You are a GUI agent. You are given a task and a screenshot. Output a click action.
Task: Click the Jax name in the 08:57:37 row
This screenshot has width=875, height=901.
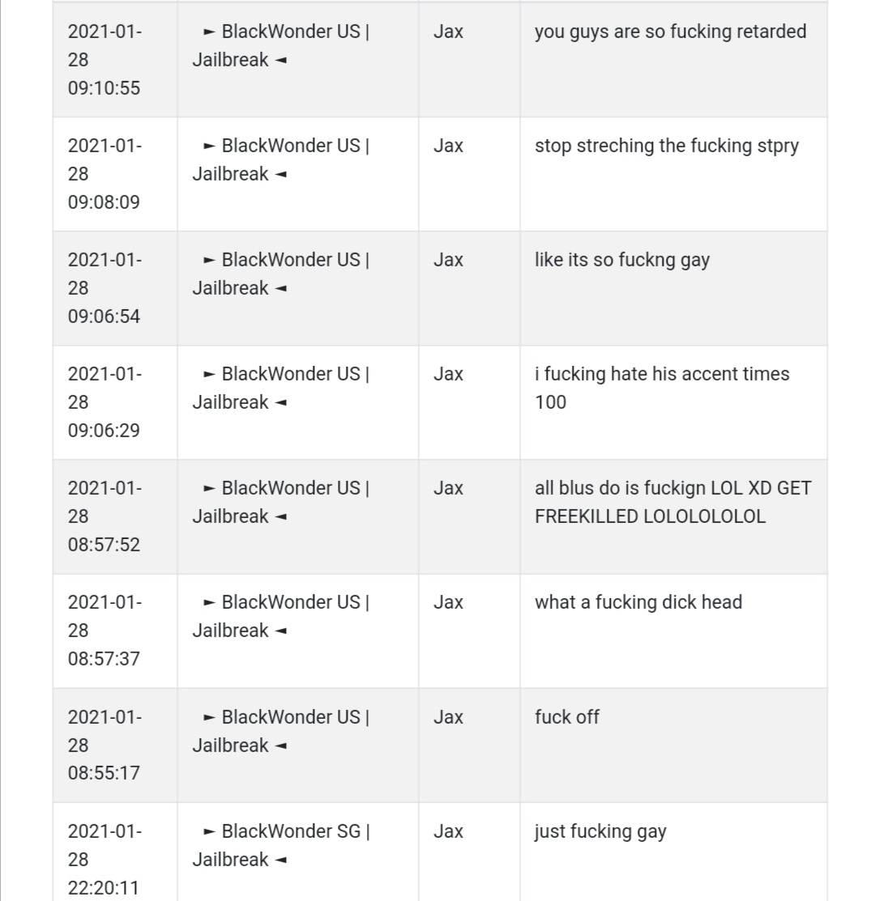[x=448, y=602]
